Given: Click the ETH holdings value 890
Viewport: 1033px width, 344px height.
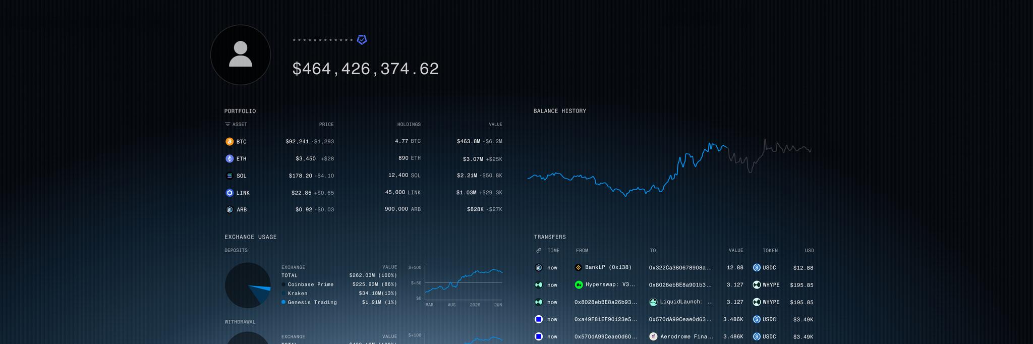Looking at the screenshot, I should tap(404, 158).
